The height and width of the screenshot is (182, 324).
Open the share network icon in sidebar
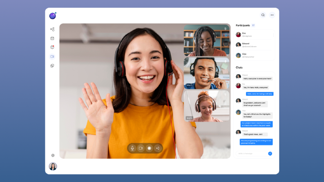52,29
